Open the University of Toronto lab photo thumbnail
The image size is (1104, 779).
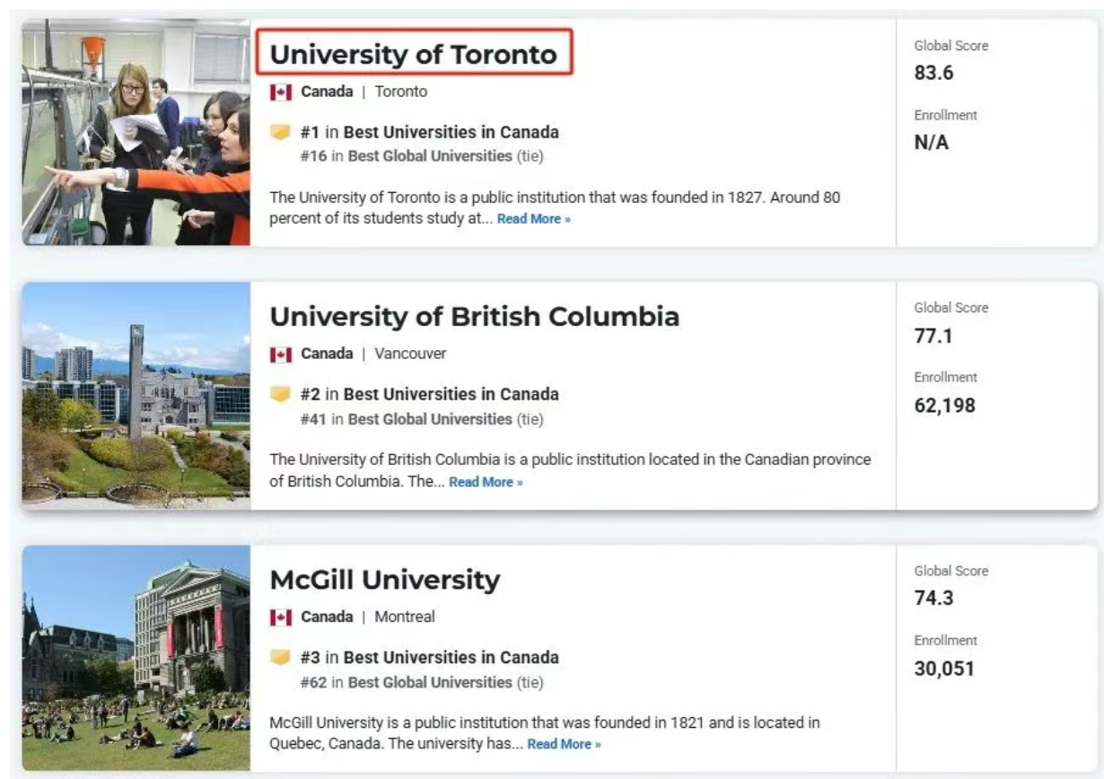pyautogui.click(x=136, y=132)
